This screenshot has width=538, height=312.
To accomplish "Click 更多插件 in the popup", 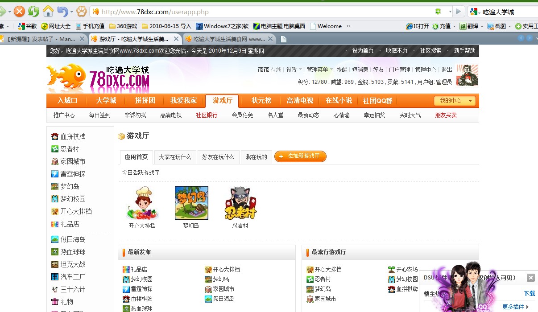I will click(513, 307).
